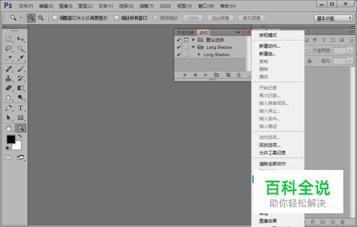Select the Rectangular Marquee tool
The image size is (357, 227).
(9, 39)
